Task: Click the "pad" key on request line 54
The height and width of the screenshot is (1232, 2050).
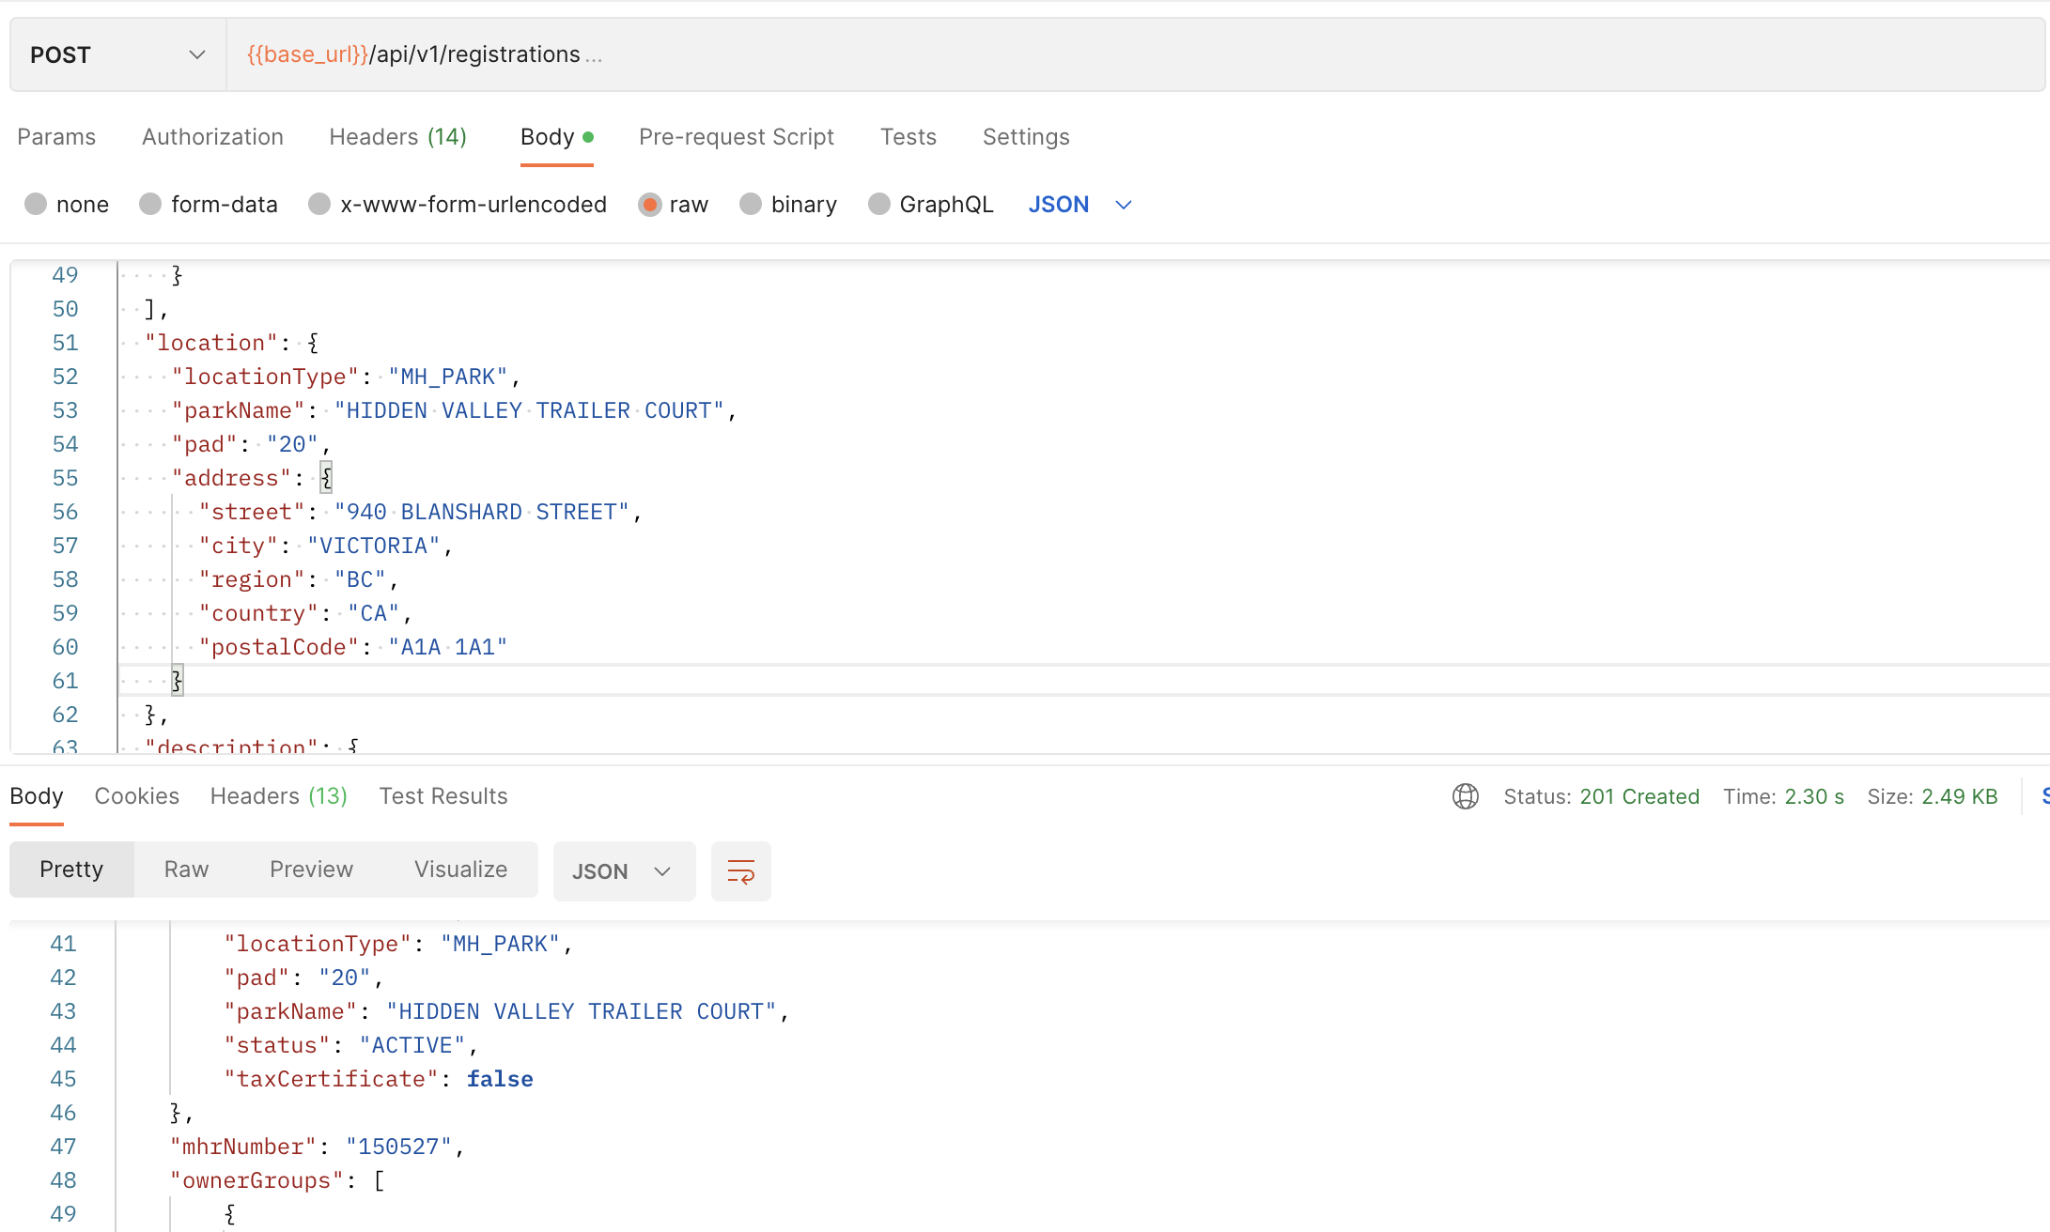Action: pos(205,444)
